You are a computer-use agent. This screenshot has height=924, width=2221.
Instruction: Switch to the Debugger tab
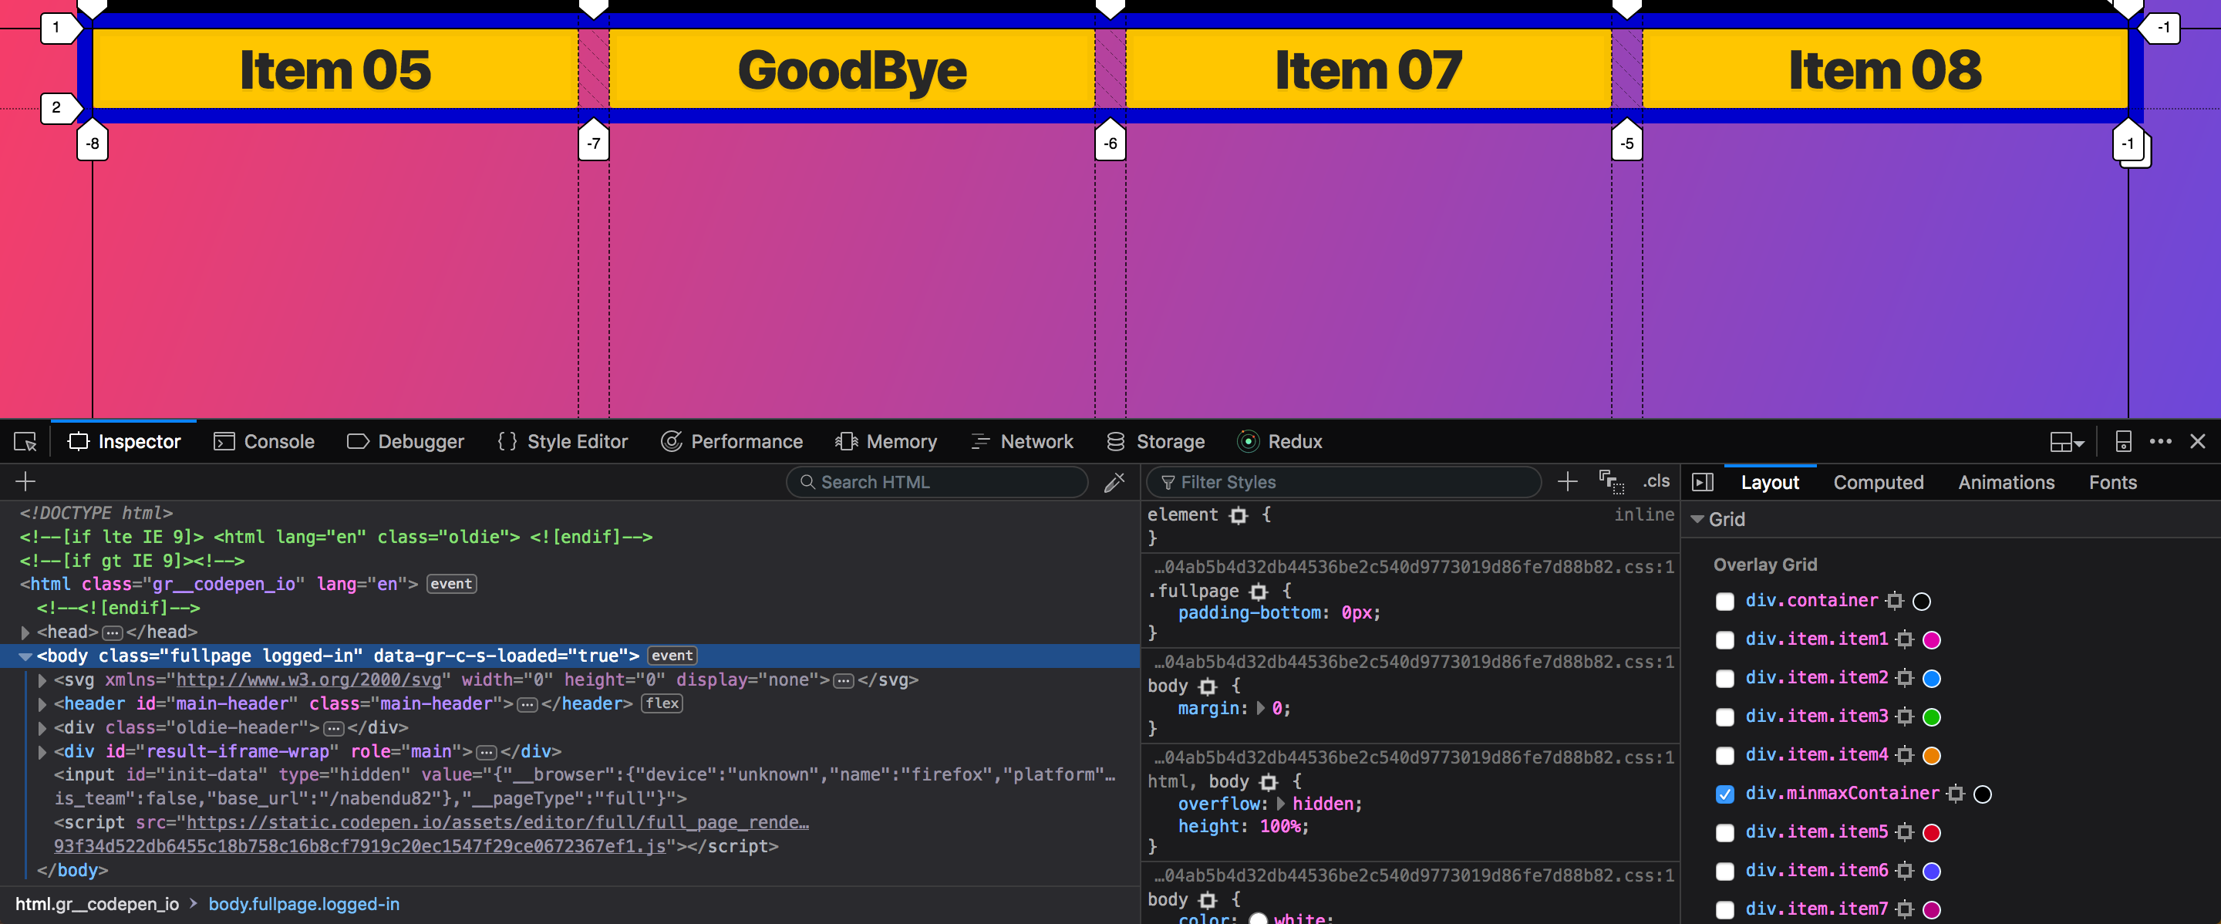405,442
